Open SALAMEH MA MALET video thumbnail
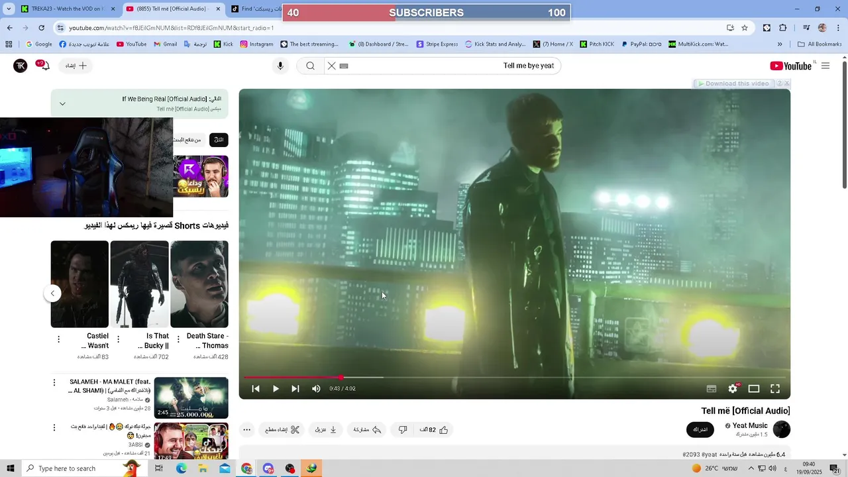 pos(191,397)
